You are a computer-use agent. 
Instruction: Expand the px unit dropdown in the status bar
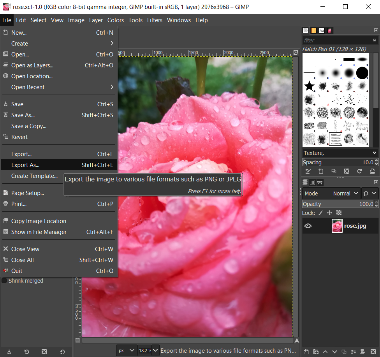tap(127, 350)
